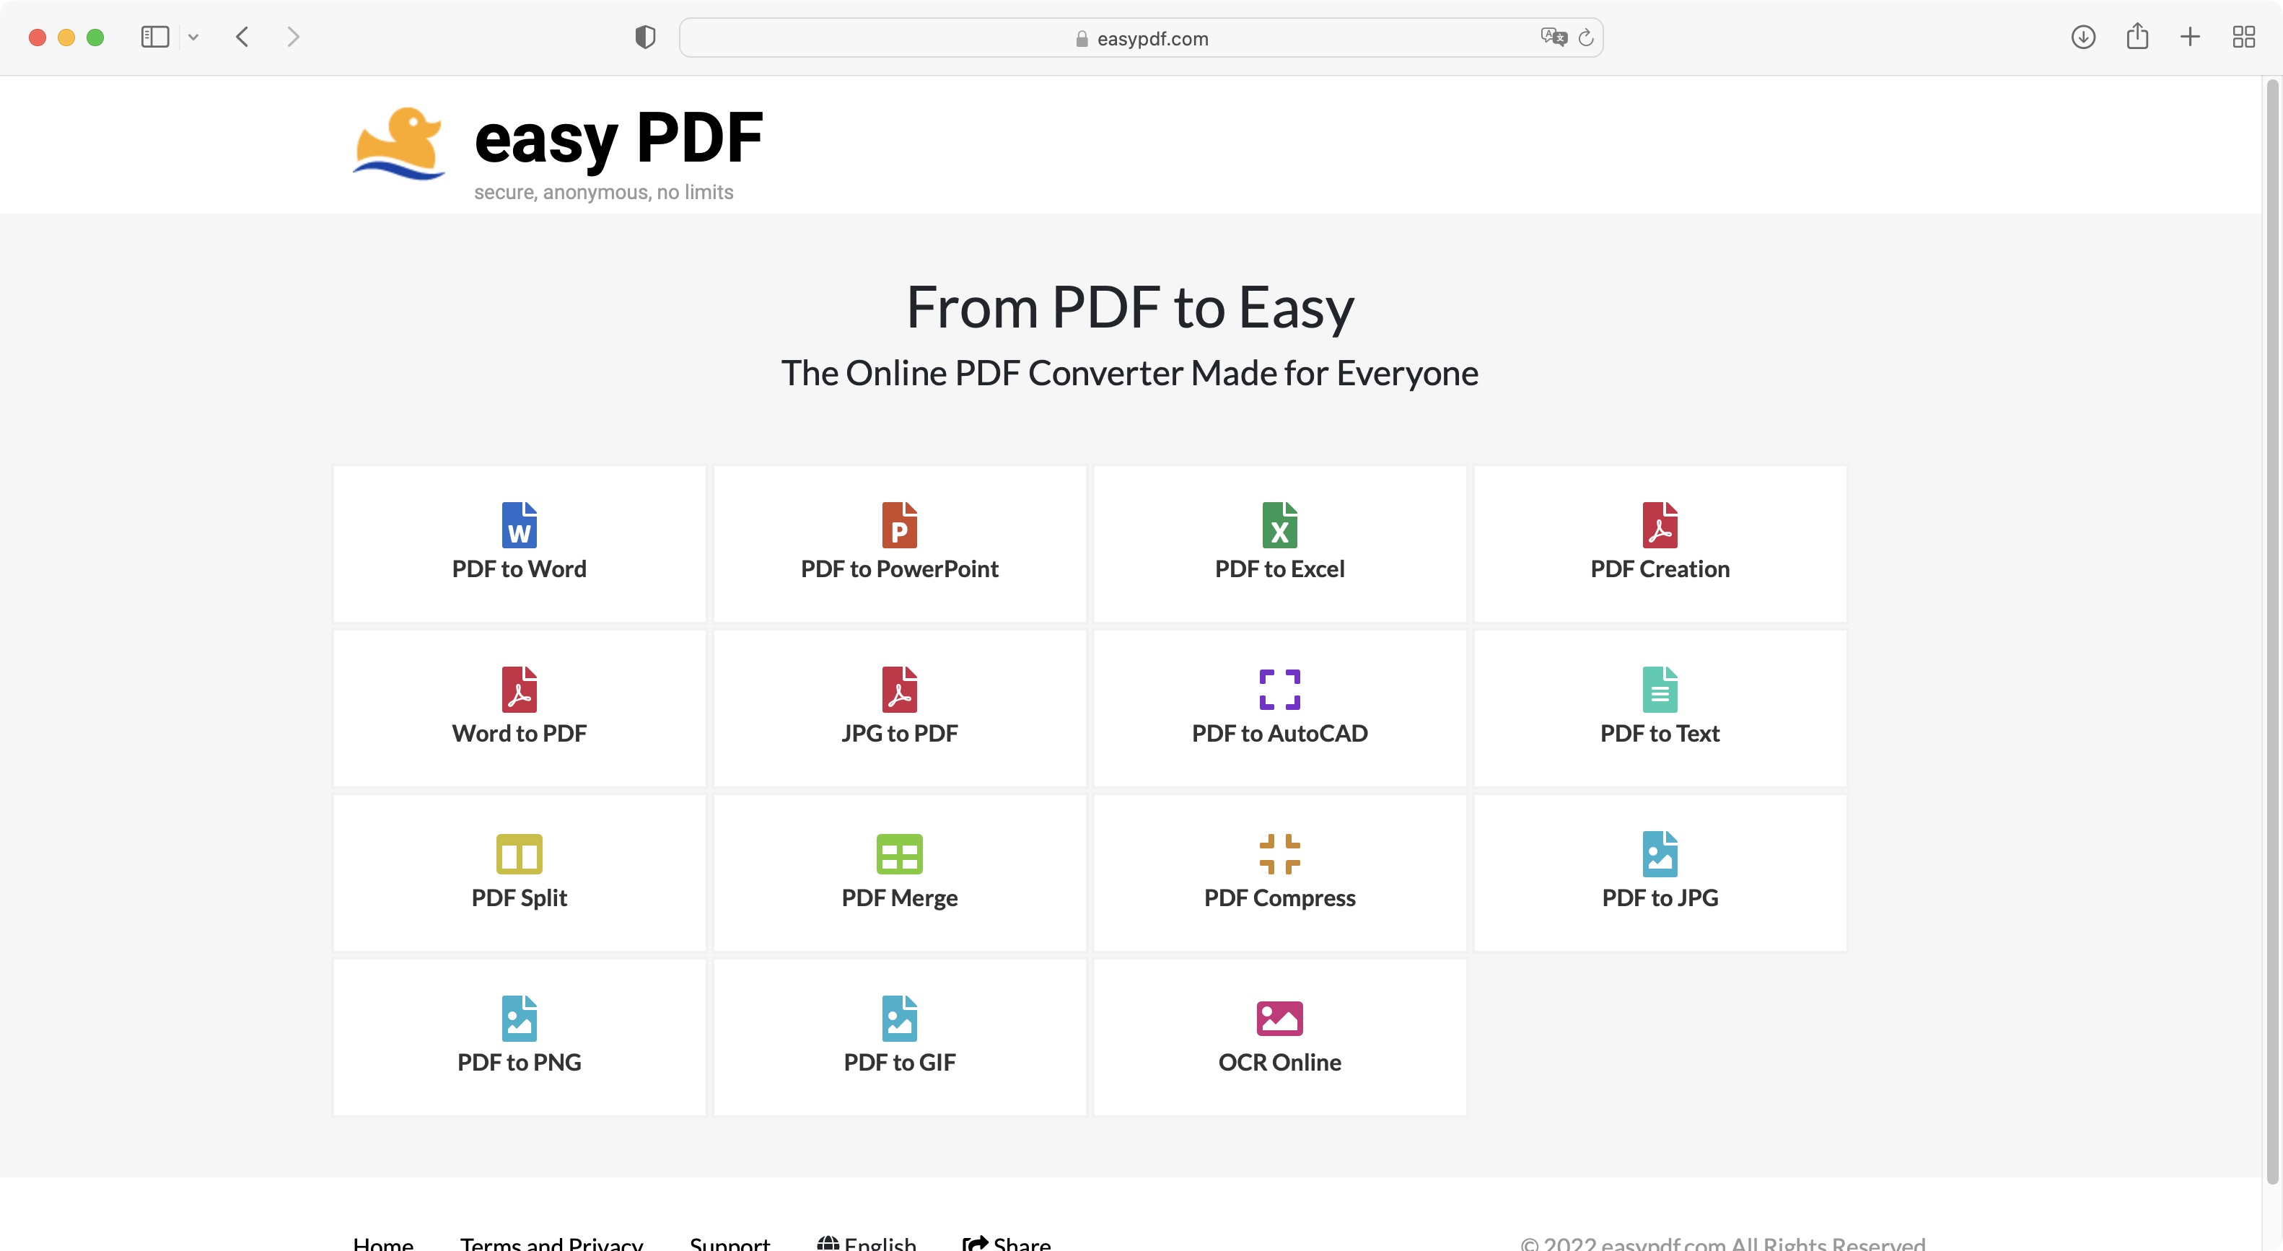2283x1251 pixels.
Task: Click the easy PDF duck logo
Action: pyautogui.click(x=399, y=144)
